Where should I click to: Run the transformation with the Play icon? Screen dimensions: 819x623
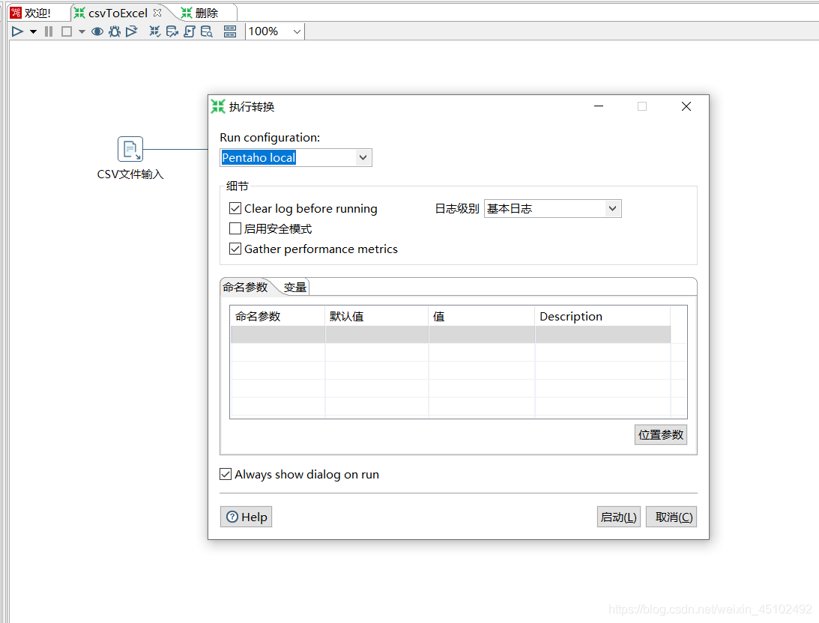pos(16,31)
